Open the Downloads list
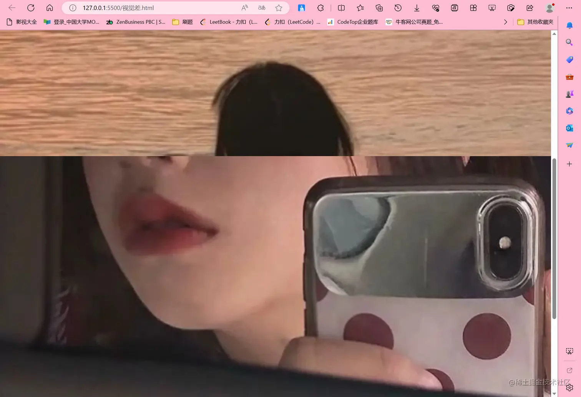581x397 pixels. tap(417, 8)
